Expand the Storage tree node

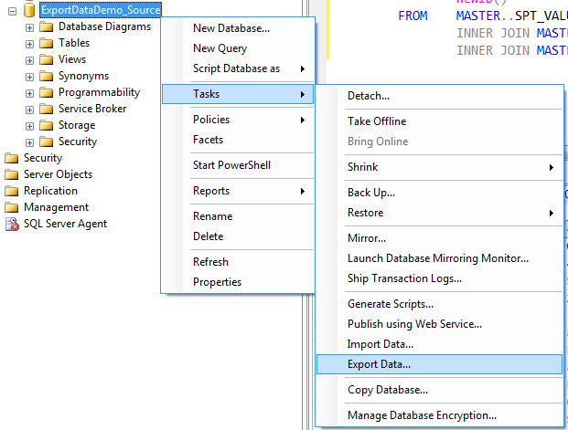[x=29, y=125]
